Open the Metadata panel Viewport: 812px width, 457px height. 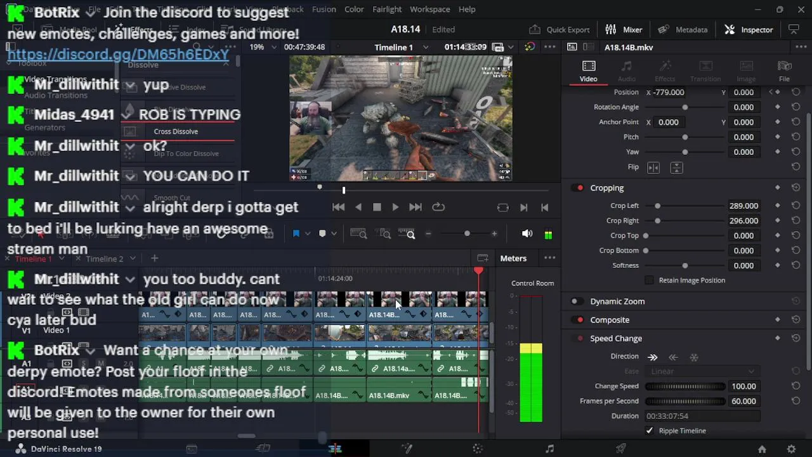(x=683, y=30)
